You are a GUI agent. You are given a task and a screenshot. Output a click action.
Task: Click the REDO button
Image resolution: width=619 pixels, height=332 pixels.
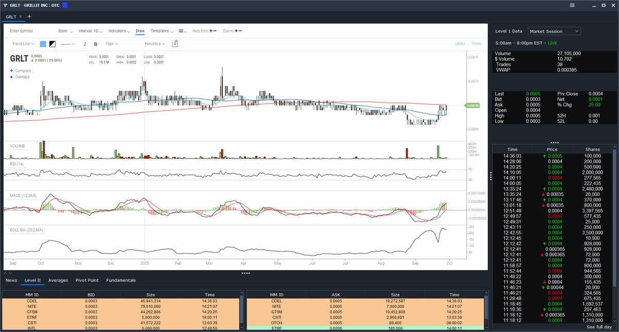coord(477,44)
